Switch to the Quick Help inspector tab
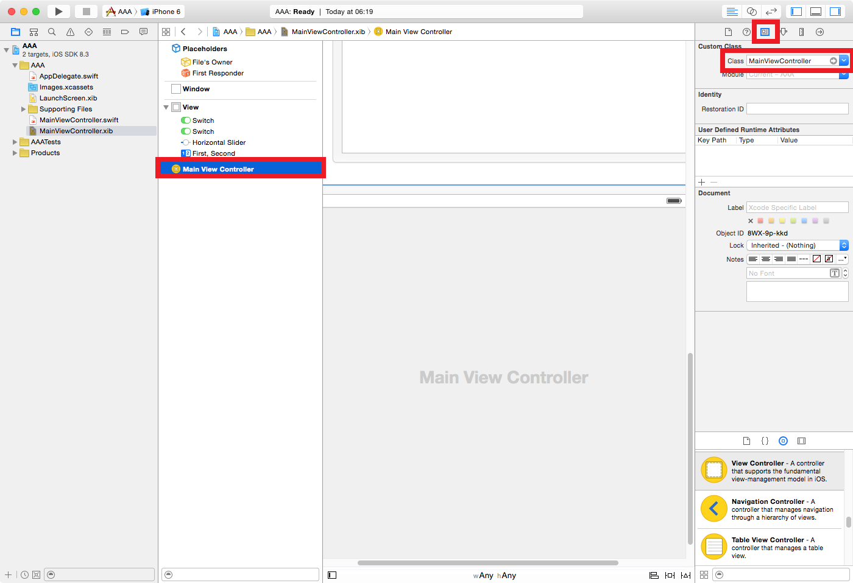 point(746,32)
